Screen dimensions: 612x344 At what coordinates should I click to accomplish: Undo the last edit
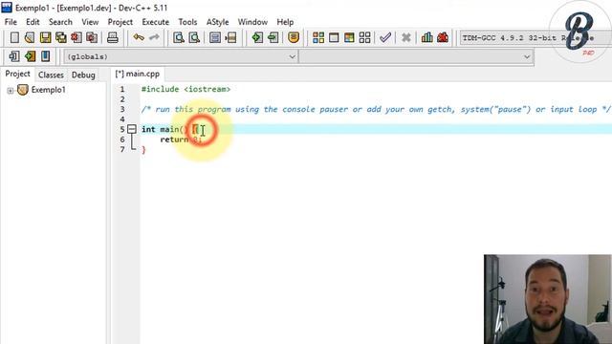(138, 37)
